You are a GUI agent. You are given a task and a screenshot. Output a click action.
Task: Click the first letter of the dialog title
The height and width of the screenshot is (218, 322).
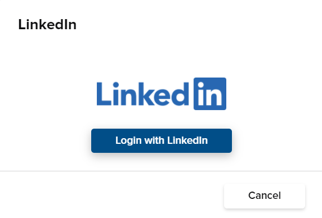coord(21,25)
